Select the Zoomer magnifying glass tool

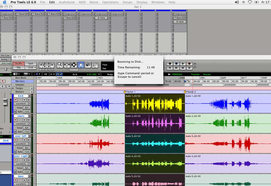(x=60, y=65)
